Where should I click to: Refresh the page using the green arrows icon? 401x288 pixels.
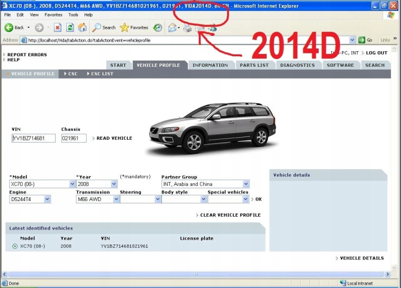tap(70, 28)
